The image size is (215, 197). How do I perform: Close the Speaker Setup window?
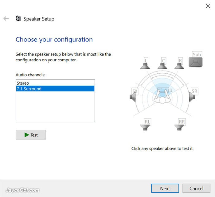(x=208, y=6)
